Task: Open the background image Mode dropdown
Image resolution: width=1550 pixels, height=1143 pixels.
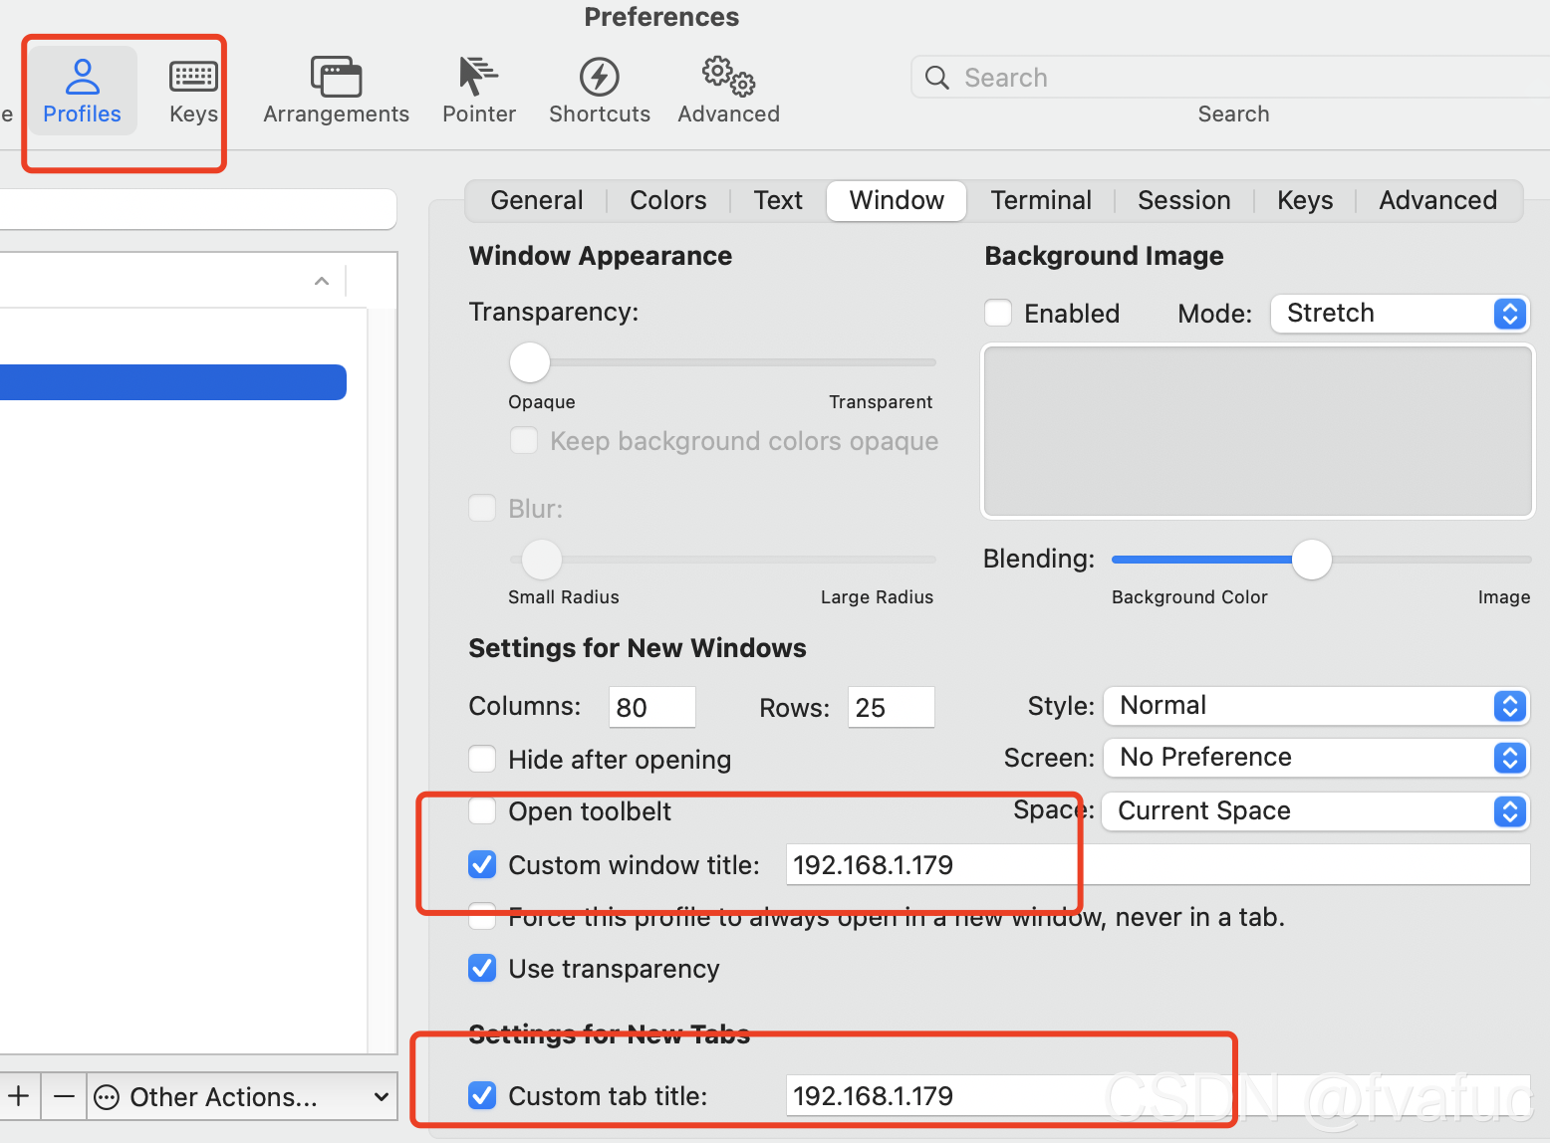Action: pyautogui.click(x=1399, y=313)
